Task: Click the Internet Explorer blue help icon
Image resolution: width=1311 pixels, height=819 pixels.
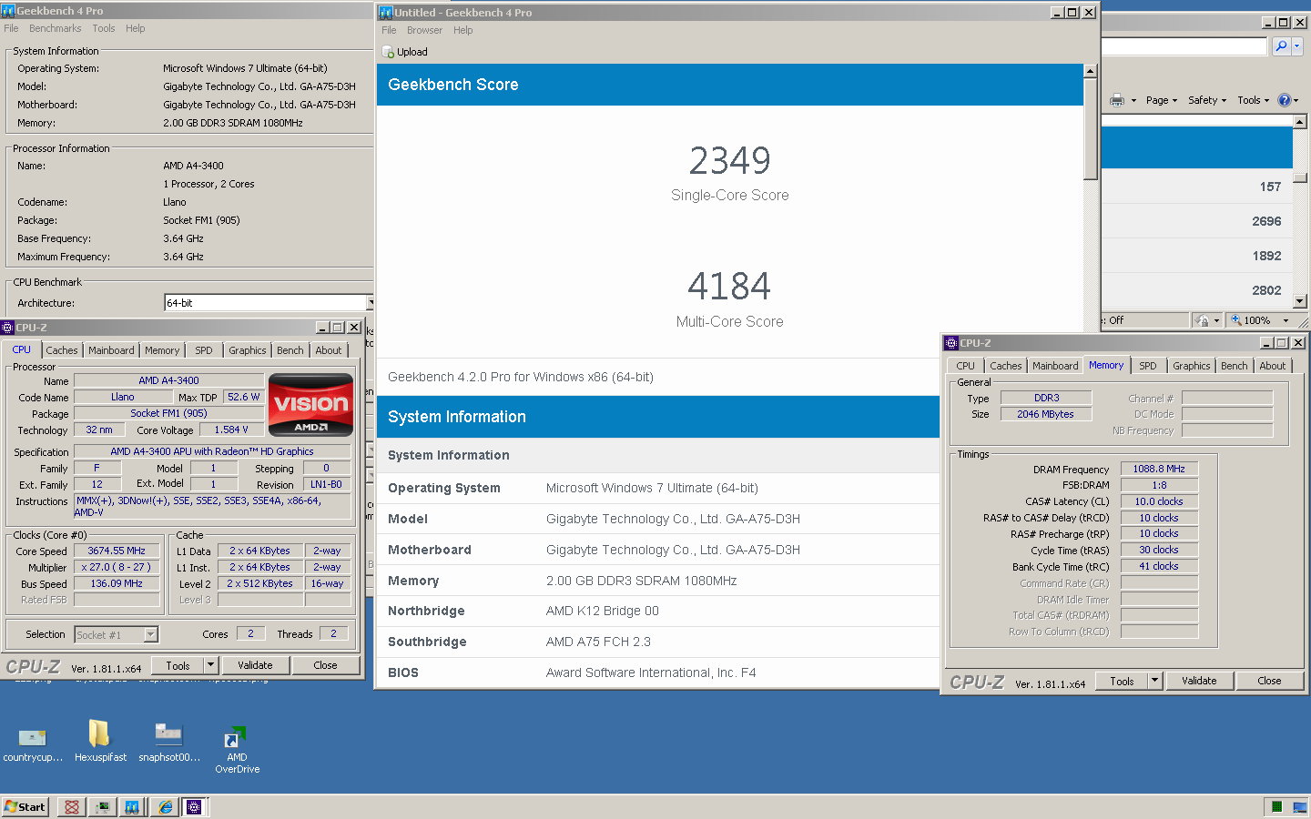Action: pos(1284,100)
